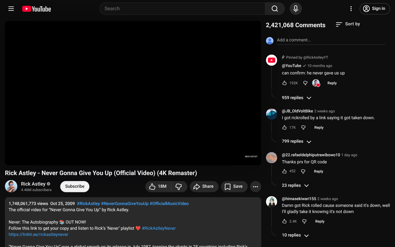
Task: Click the YouTube home logo
Action: tap(36, 9)
